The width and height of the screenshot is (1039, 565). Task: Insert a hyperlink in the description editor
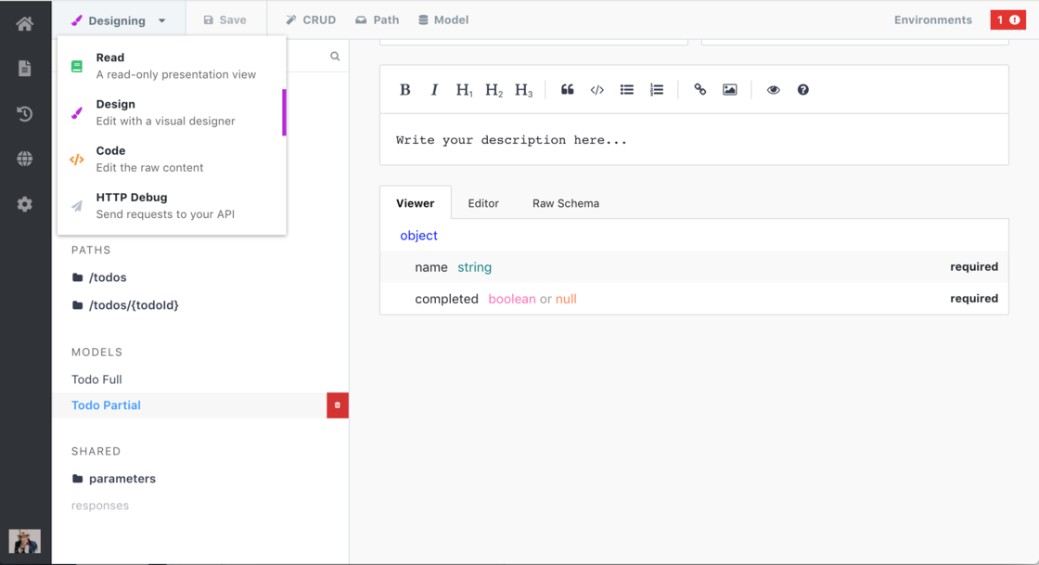(x=700, y=89)
